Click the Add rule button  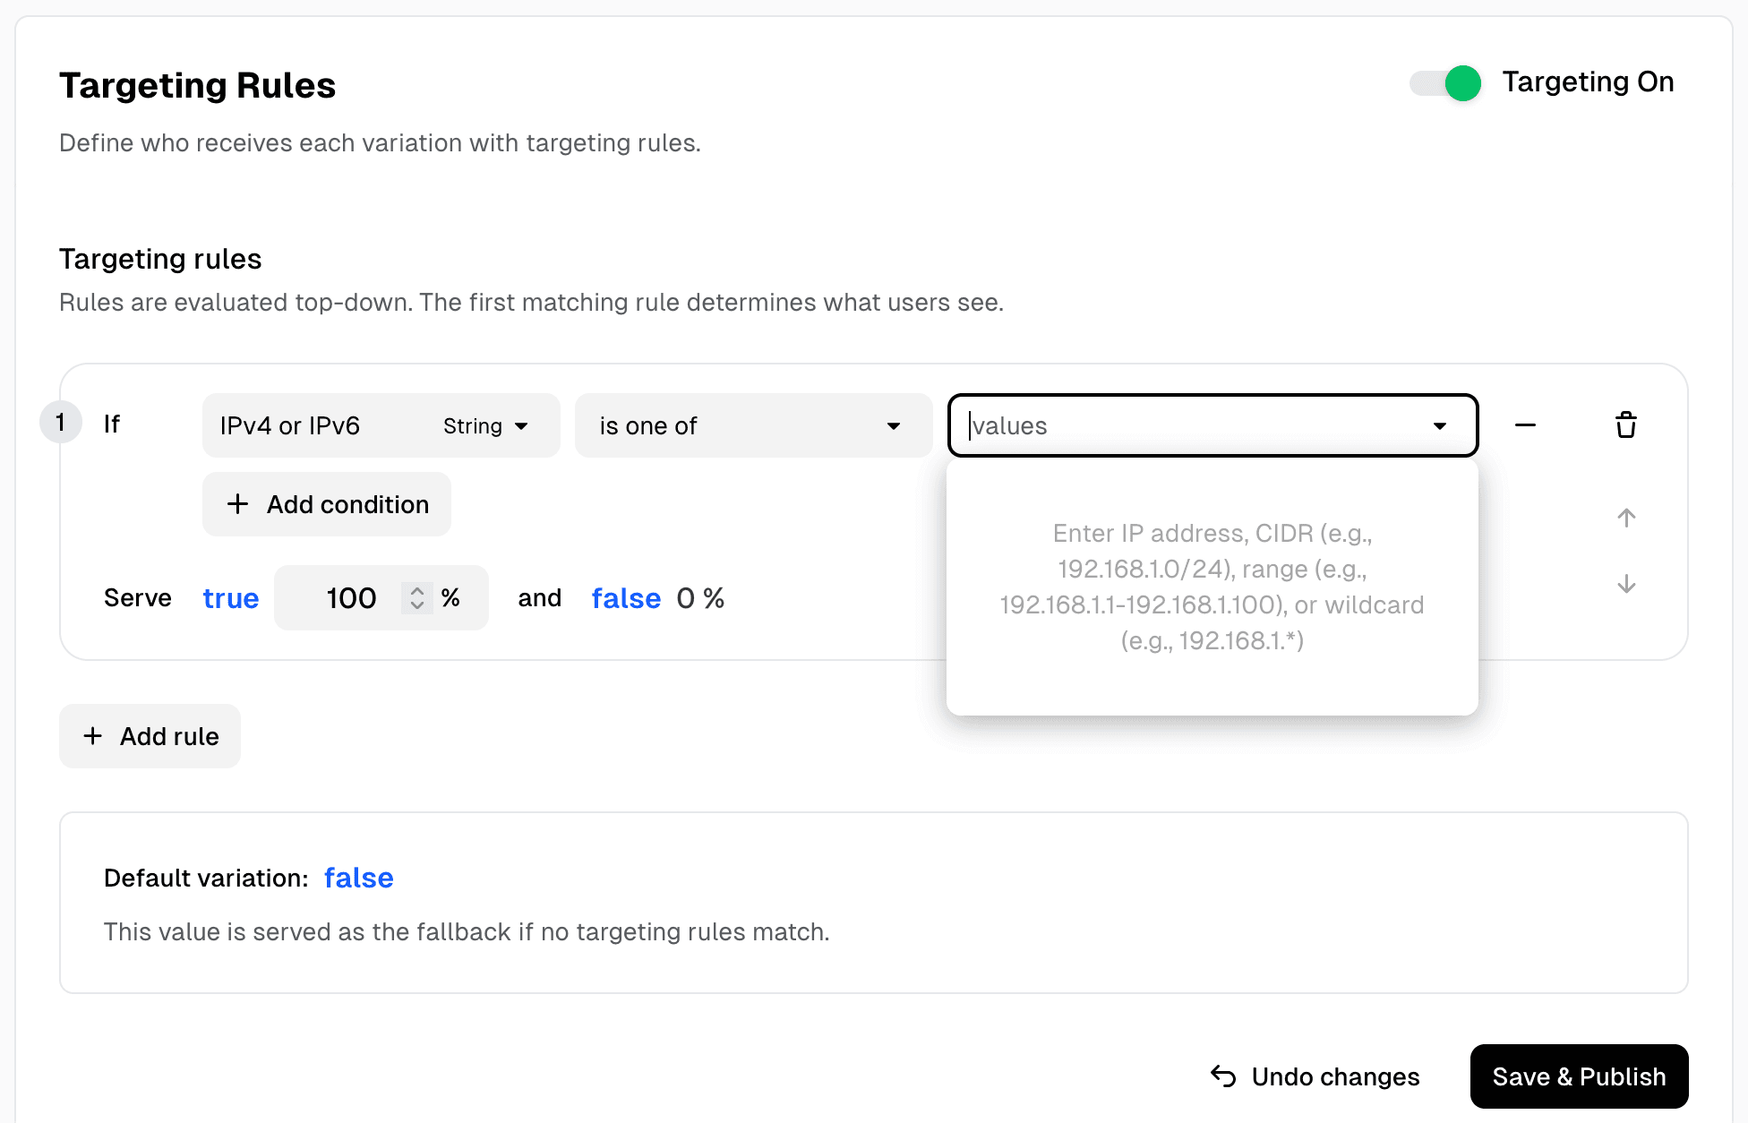coord(150,735)
